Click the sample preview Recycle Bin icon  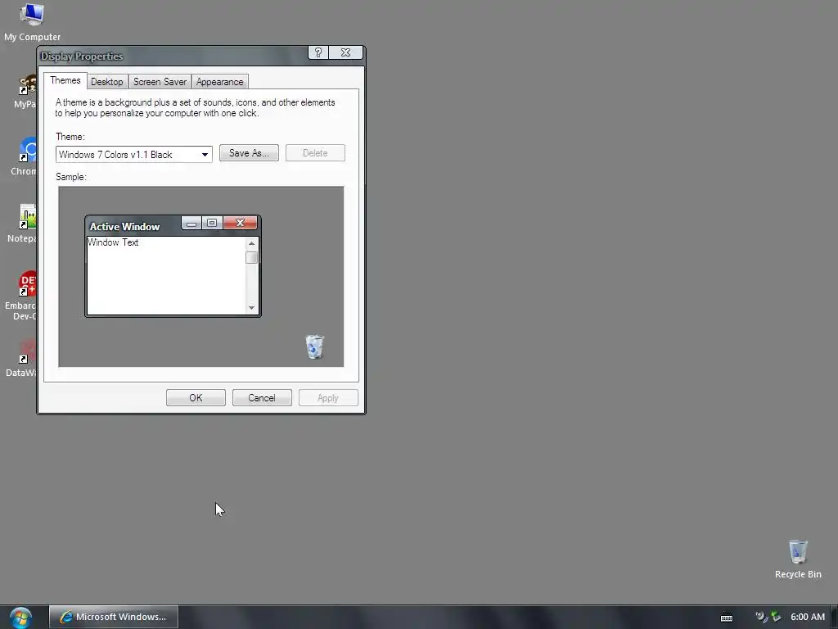tap(315, 347)
